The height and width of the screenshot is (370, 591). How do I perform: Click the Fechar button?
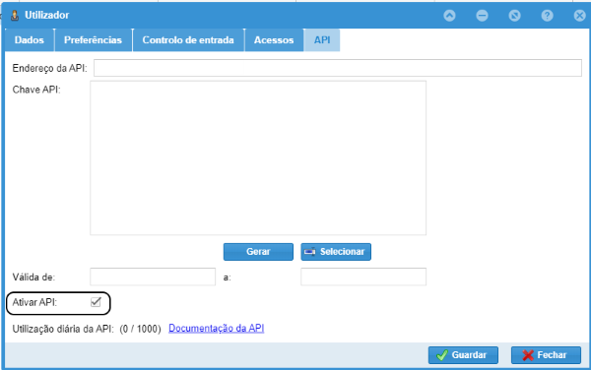(x=546, y=355)
